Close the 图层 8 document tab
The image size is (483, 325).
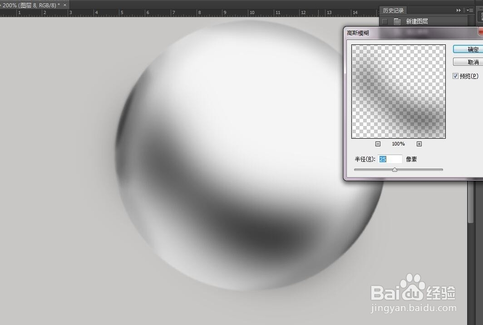click(x=65, y=5)
